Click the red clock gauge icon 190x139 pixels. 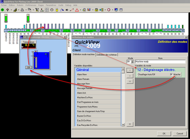(109, 10)
